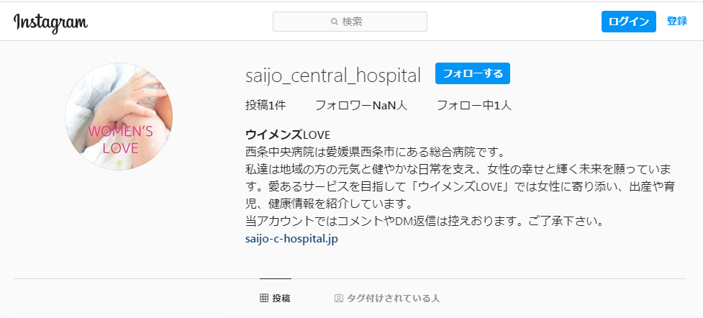The image size is (703, 318).
Task: Switch to the タグ付けされている人 tab
Action: (x=387, y=299)
